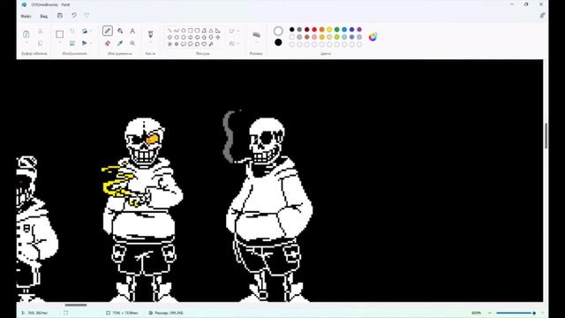Viewport: 565px width, 318px height.
Task: Expand the Flip dropdown arrow
Action: pyautogui.click(x=90, y=43)
